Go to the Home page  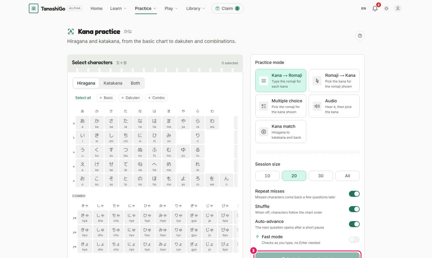click(x=97, y=8)
